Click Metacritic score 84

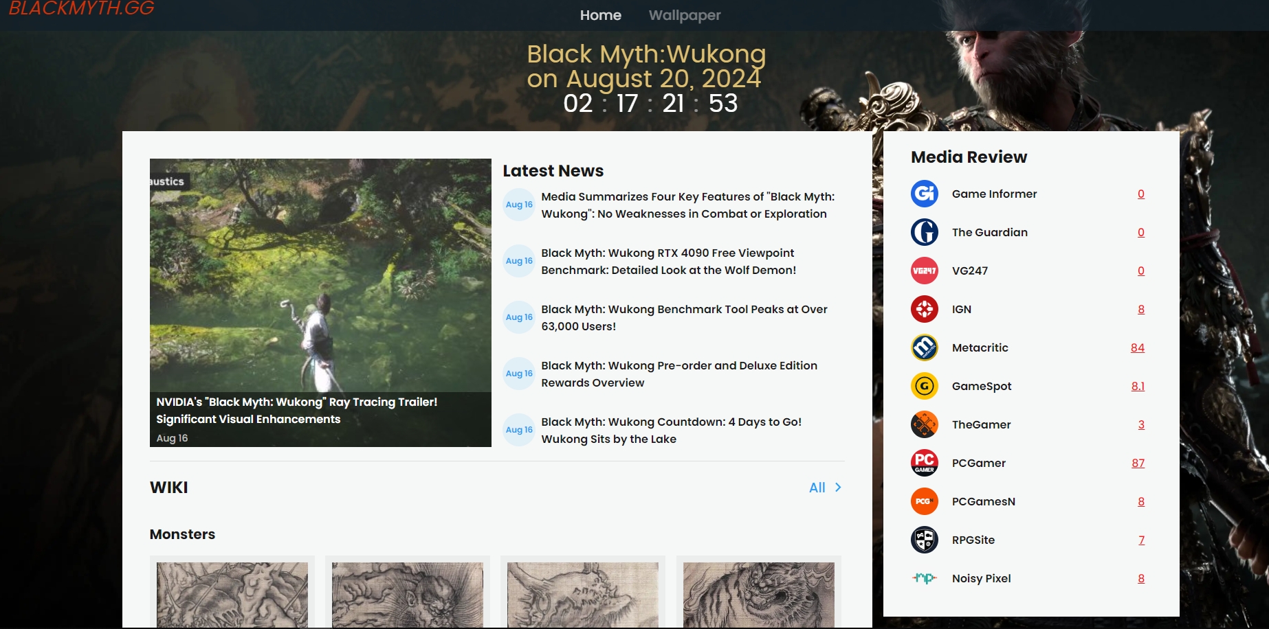click(1138, 347)
